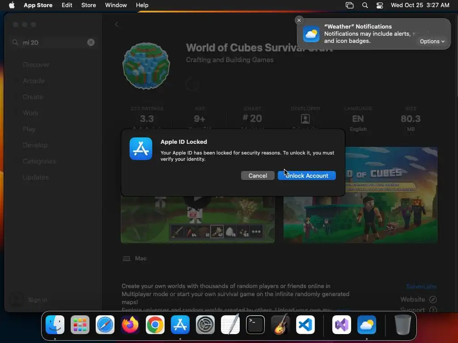Launch Visual Studio from the Dock
This screenshot has height=343, width=458.
coord(341,325)
